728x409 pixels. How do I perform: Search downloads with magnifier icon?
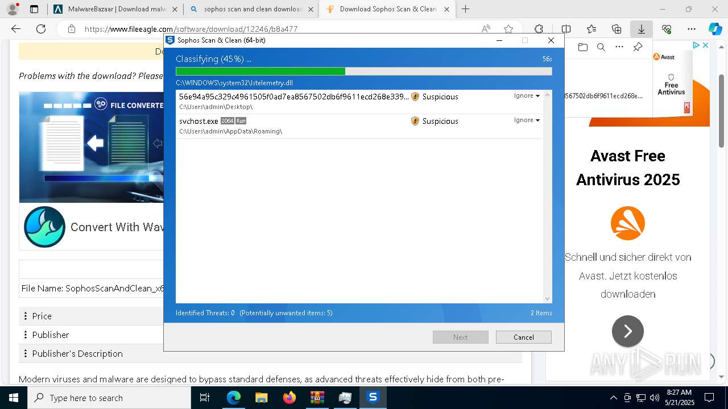coord(601,47)
